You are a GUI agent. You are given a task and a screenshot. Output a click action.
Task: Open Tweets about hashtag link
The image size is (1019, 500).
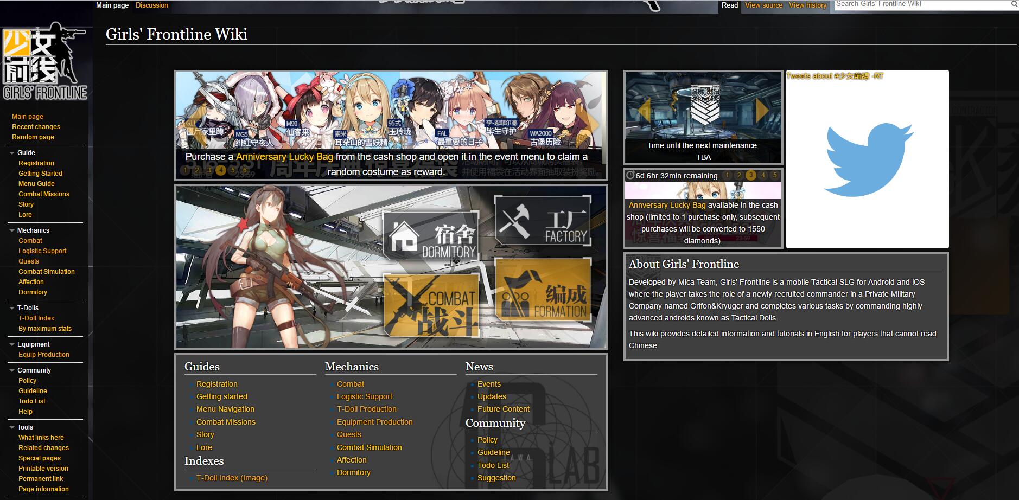[x=835, y=76]
